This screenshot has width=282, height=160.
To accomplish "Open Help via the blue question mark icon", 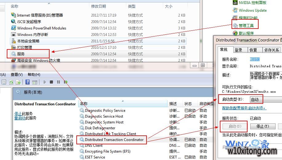I will [27, 82].
